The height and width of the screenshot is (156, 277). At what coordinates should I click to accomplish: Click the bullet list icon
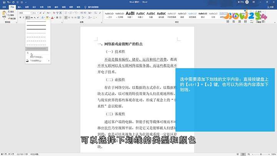pos(66,13)
